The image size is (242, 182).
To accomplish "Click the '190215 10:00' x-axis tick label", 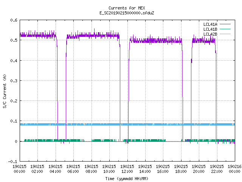I will [x=109, y=169].
